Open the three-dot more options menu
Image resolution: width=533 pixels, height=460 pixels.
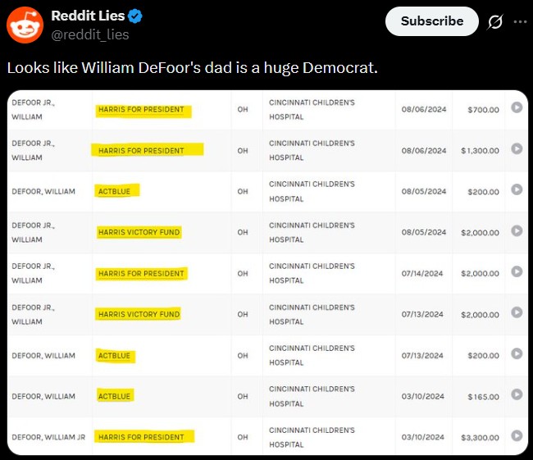tap(520, 22)
